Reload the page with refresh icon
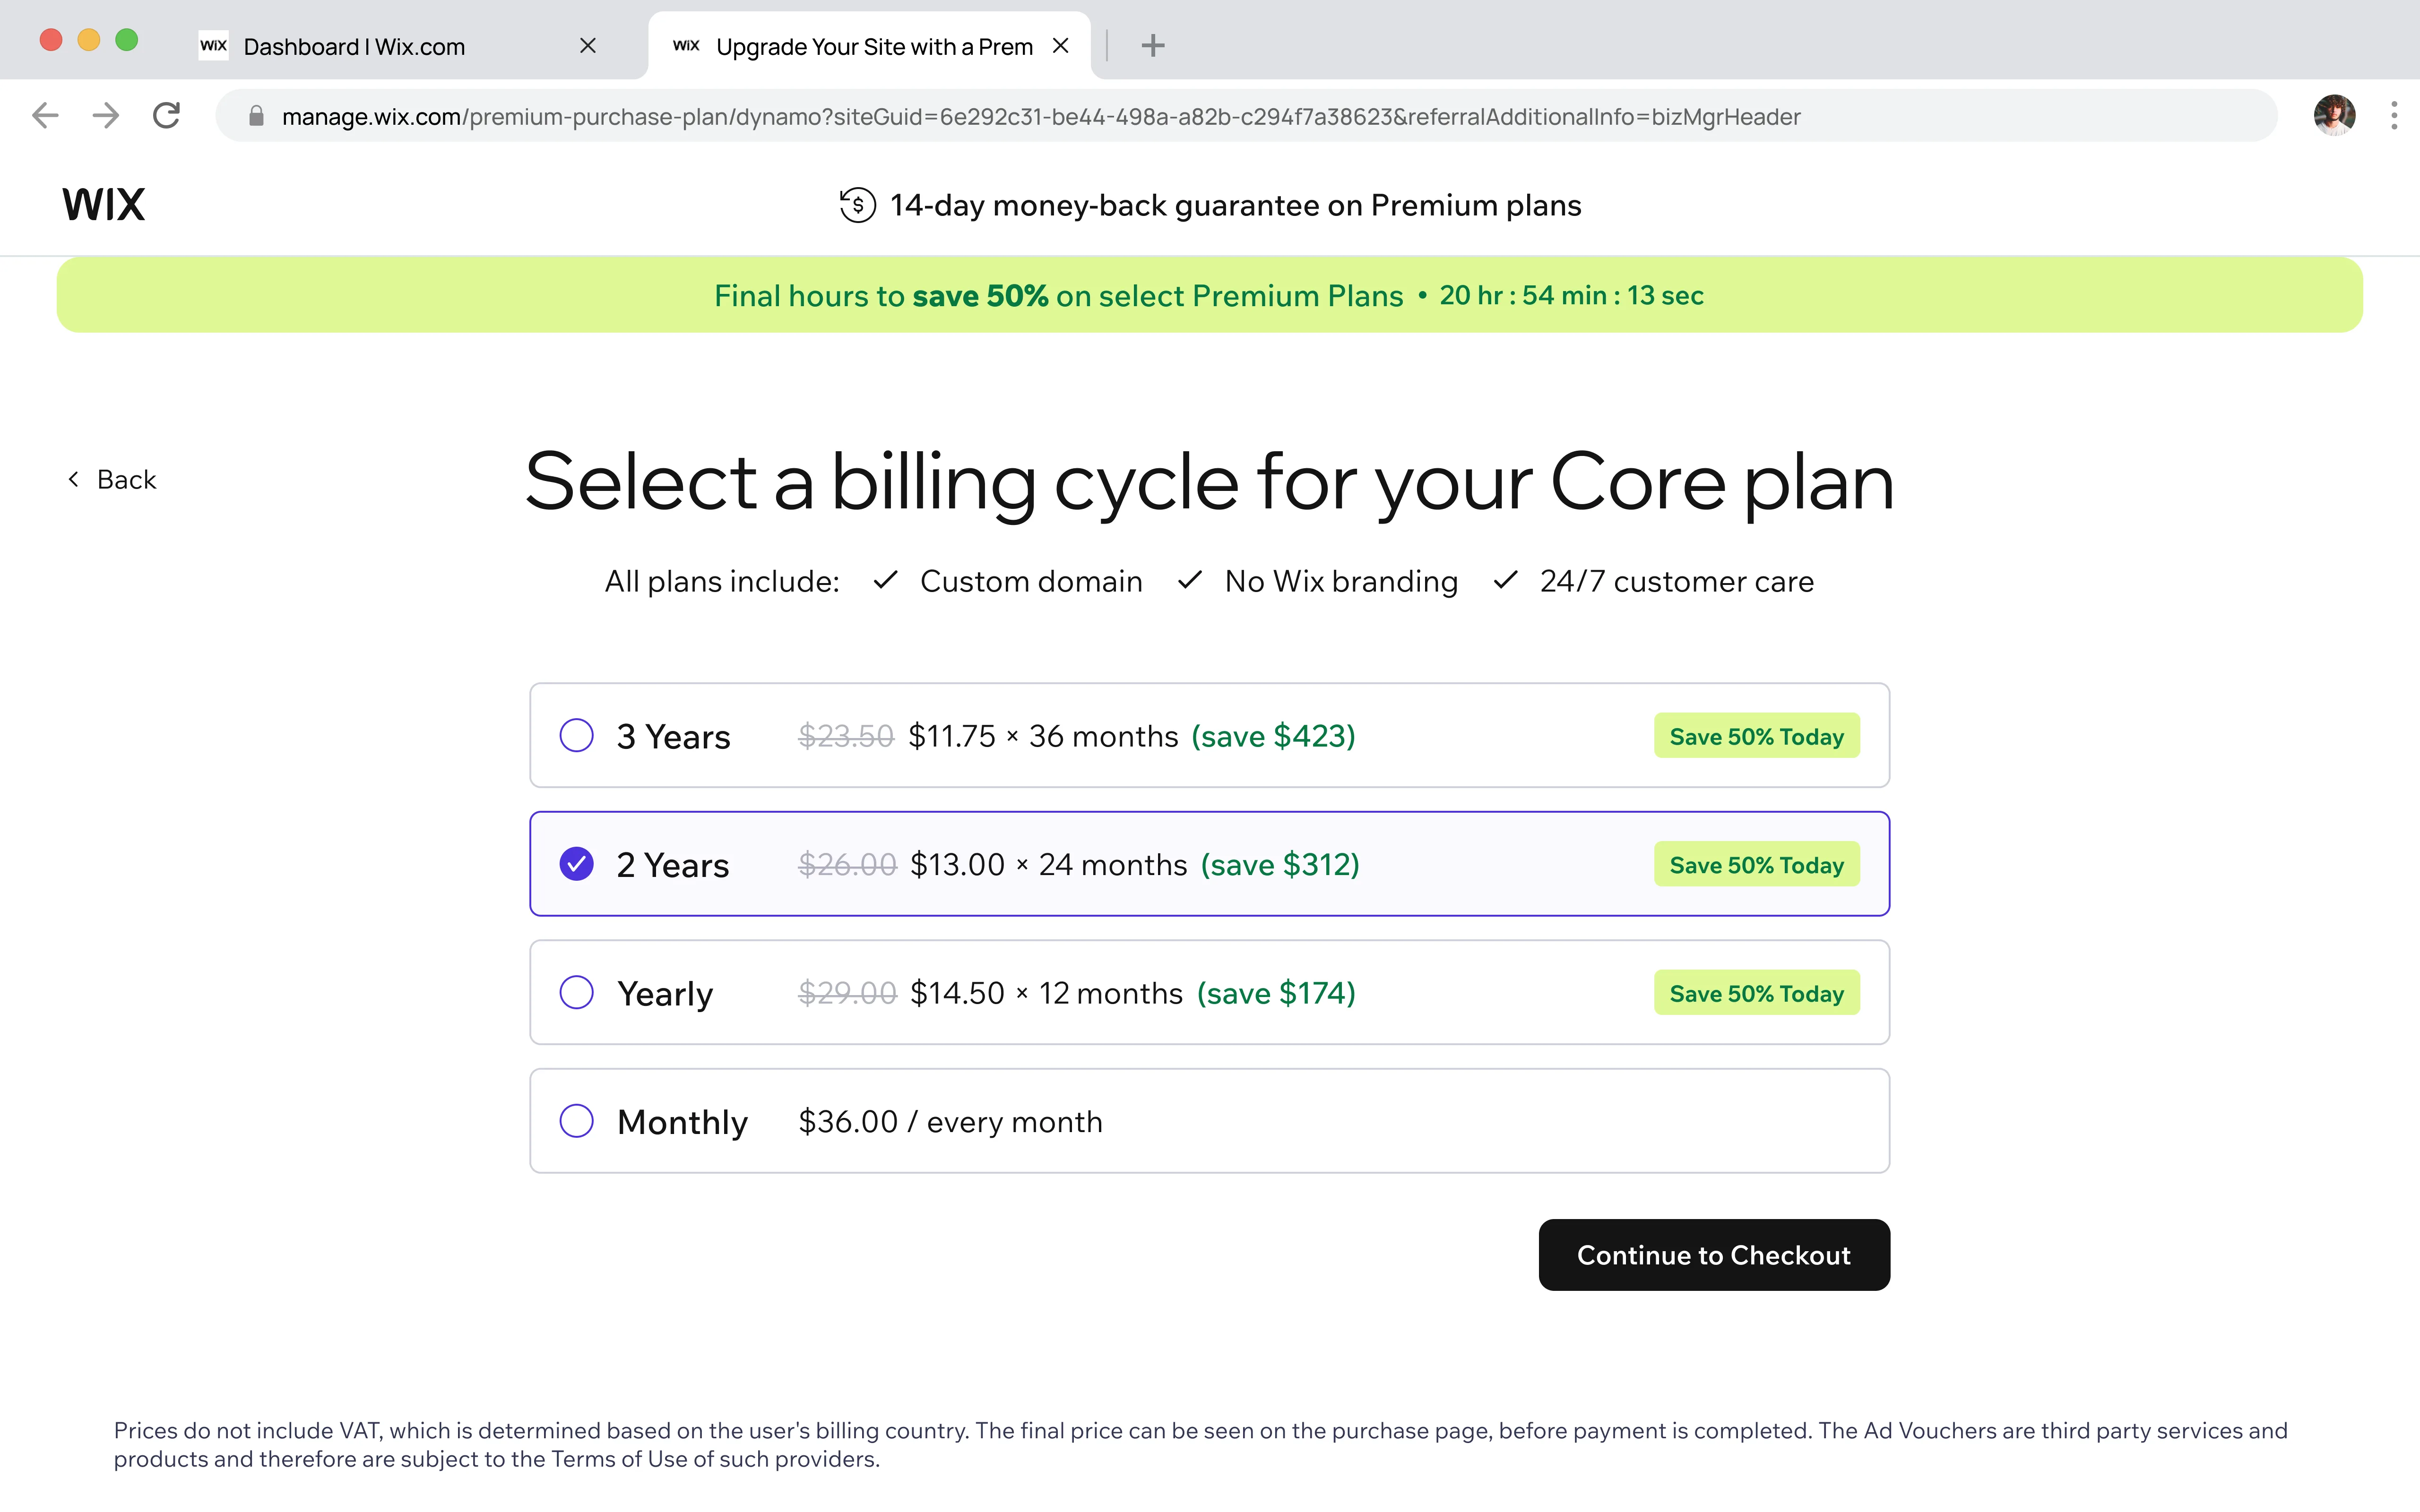 167,116
